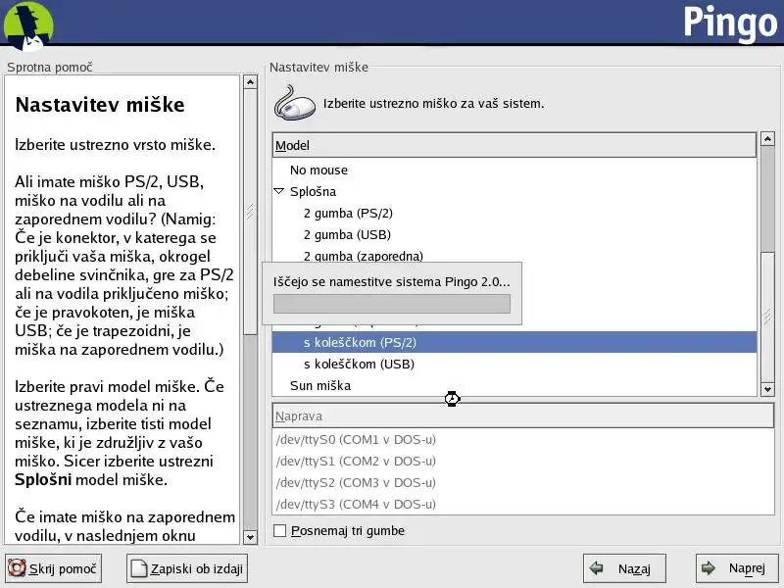784x588 pixels.
Task: Select 2 gumba (PS/2) model
Action: tap(514, 213)
